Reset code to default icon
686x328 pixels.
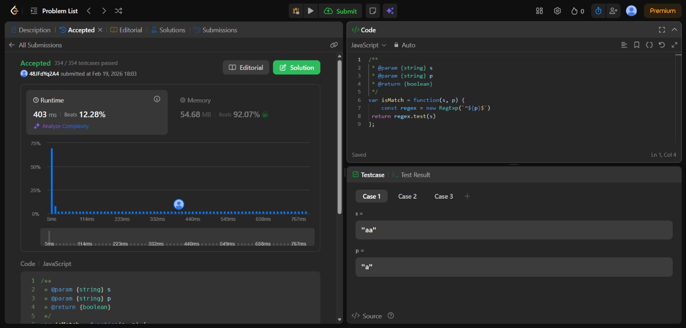(x=662, y=45)
